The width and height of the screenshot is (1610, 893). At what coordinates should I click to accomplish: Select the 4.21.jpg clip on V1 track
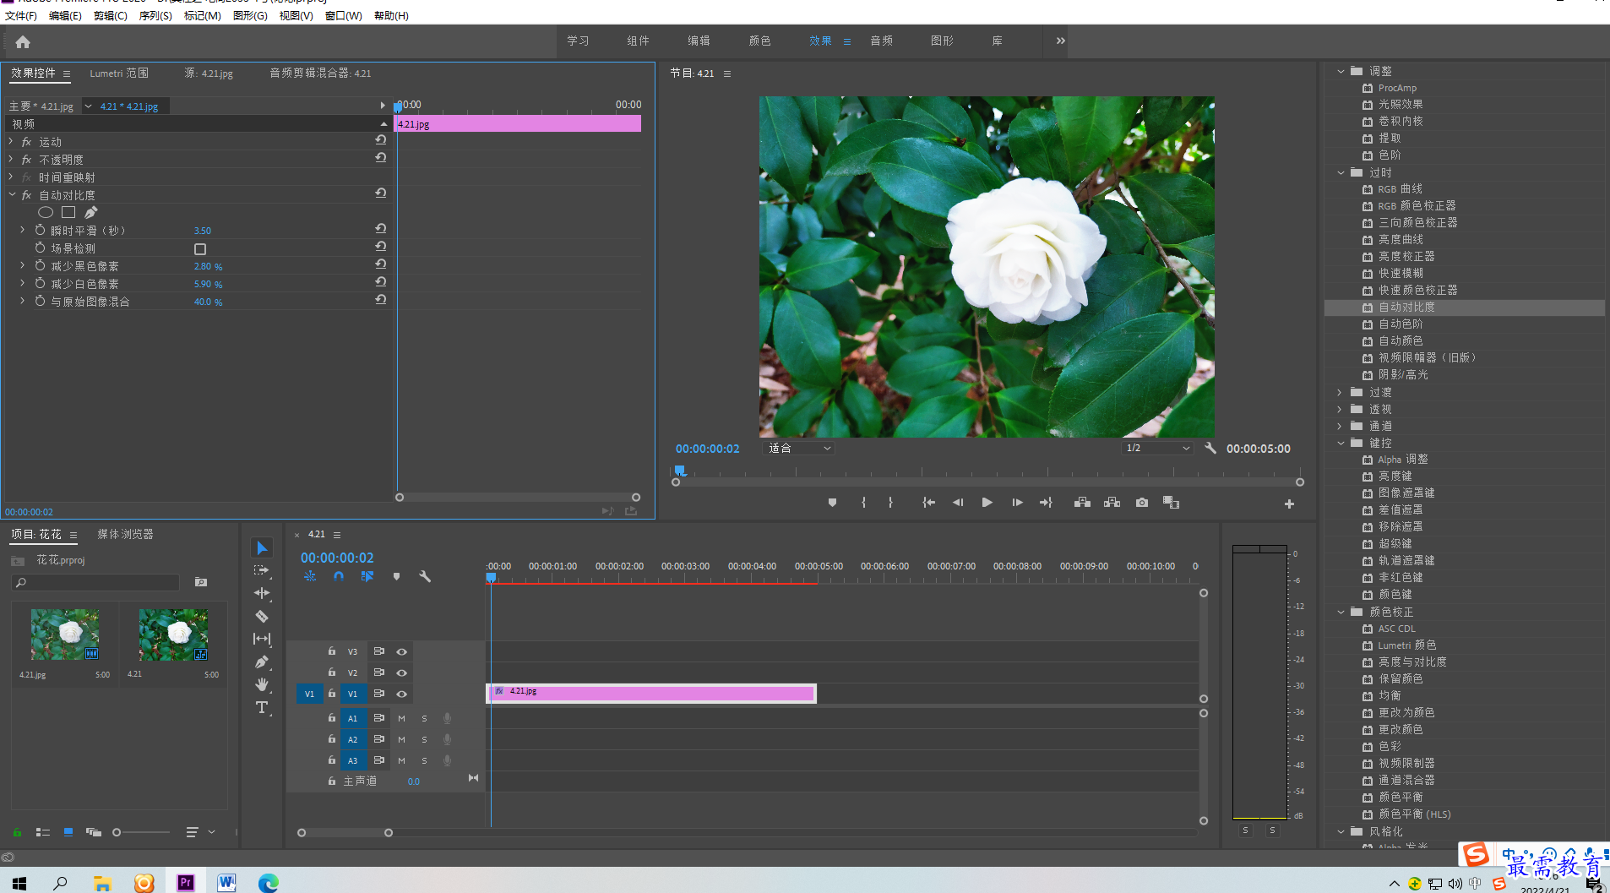651,694
